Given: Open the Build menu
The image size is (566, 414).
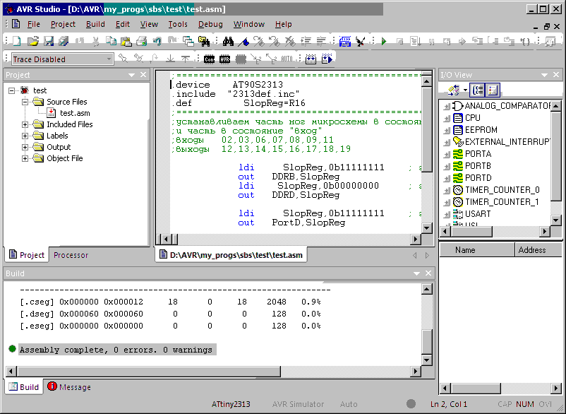Looking at the screenshot, I should (x=95, y=24).
